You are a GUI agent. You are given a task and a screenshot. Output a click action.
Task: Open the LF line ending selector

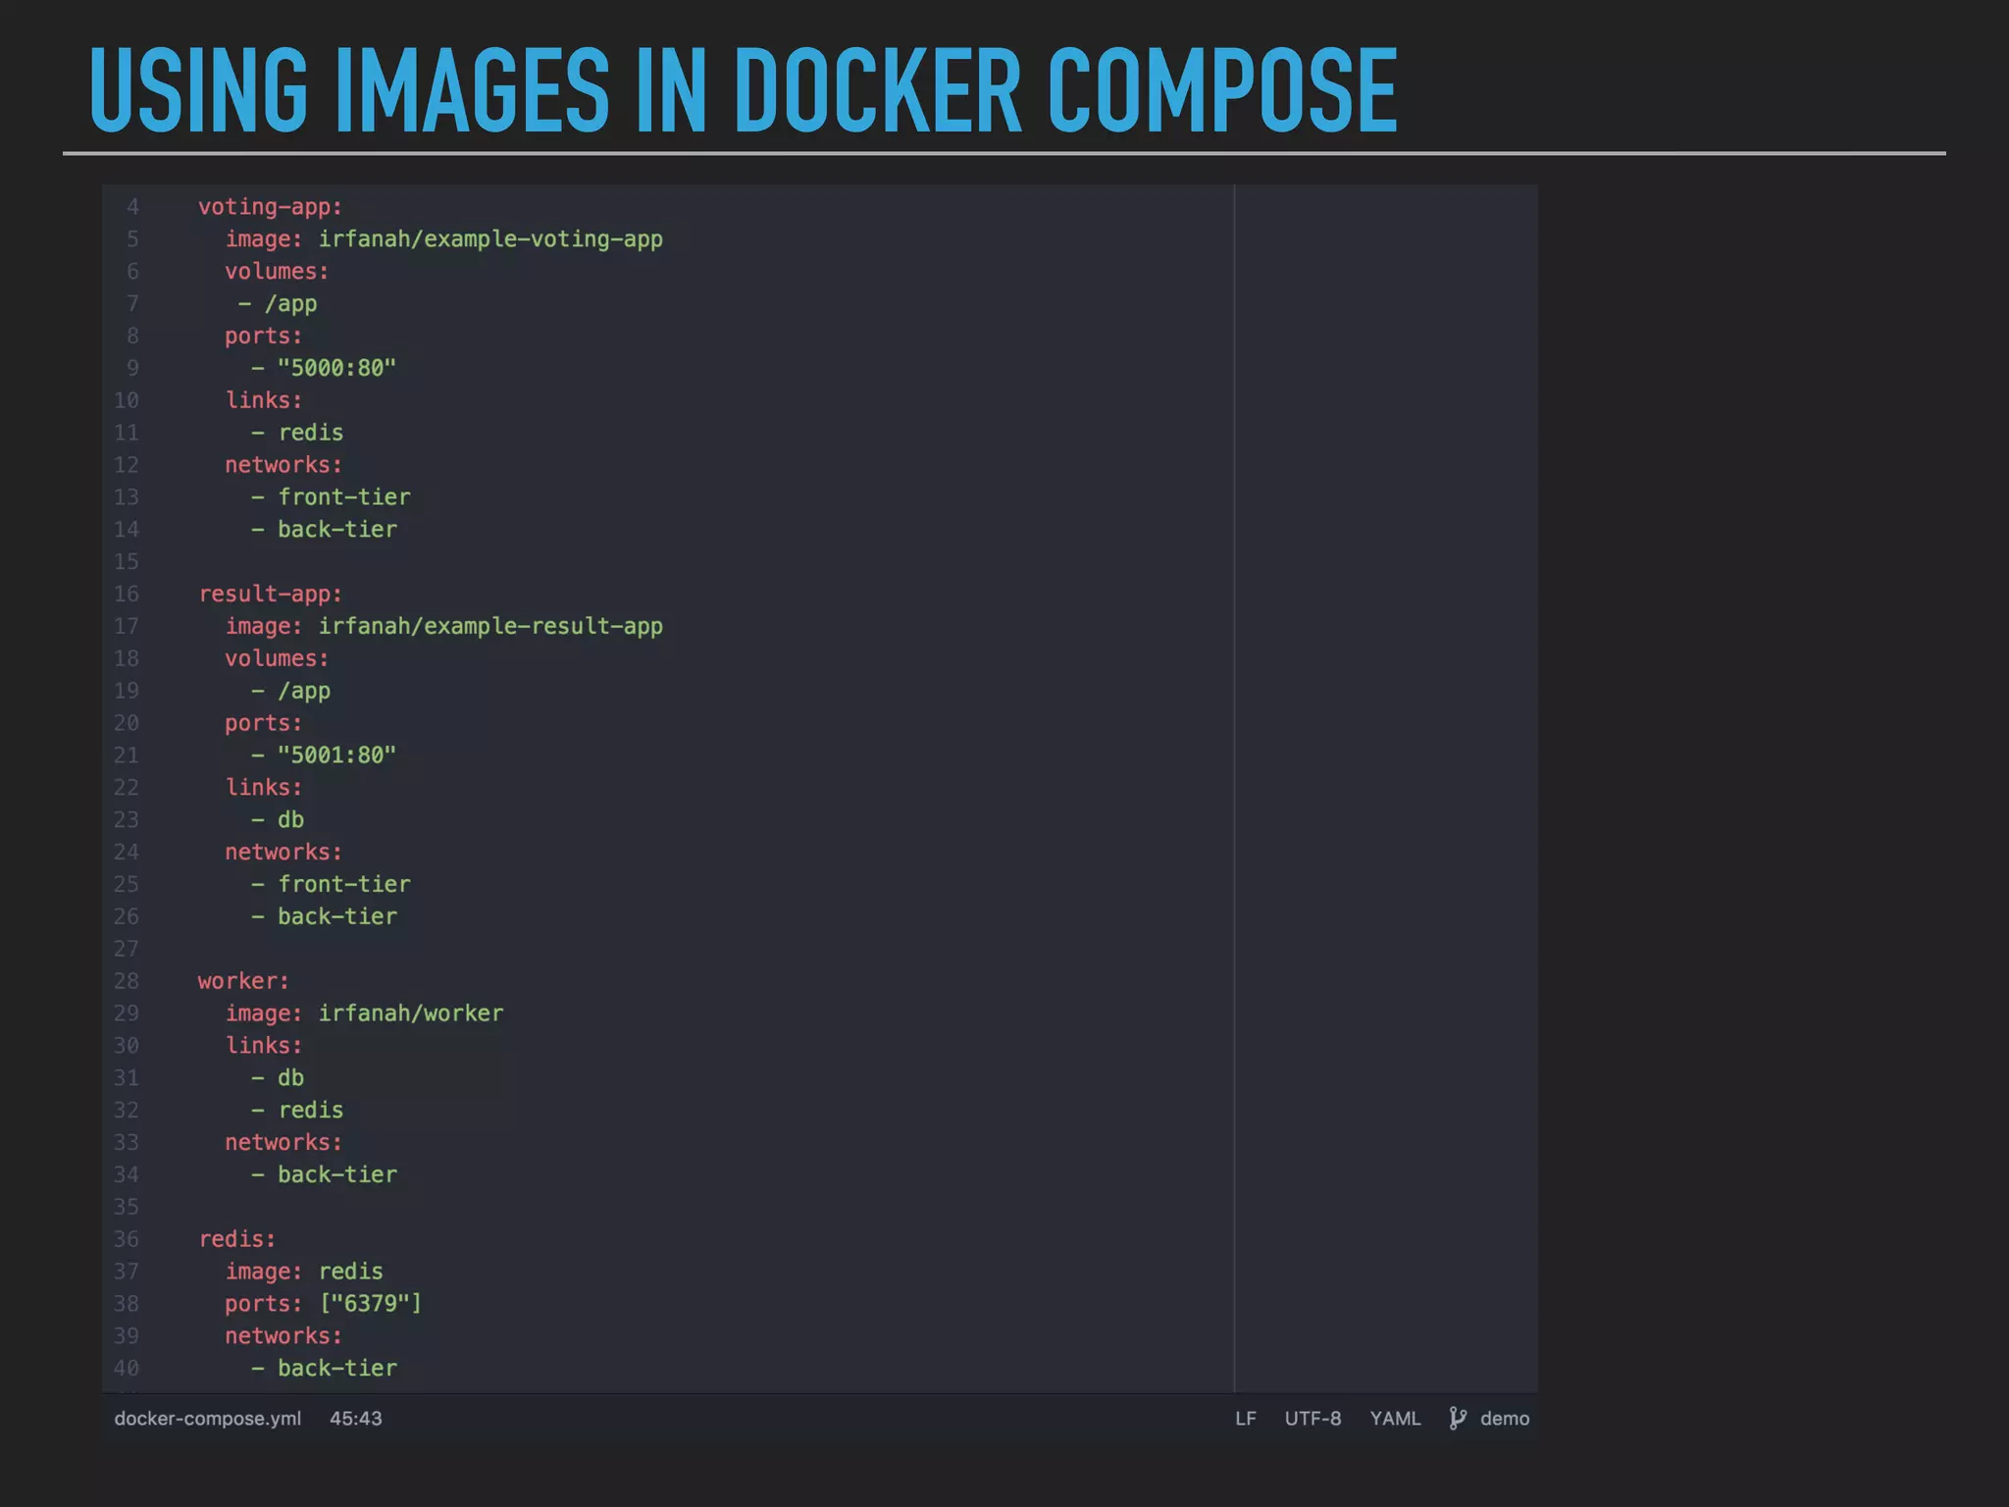[1245, 1419]
